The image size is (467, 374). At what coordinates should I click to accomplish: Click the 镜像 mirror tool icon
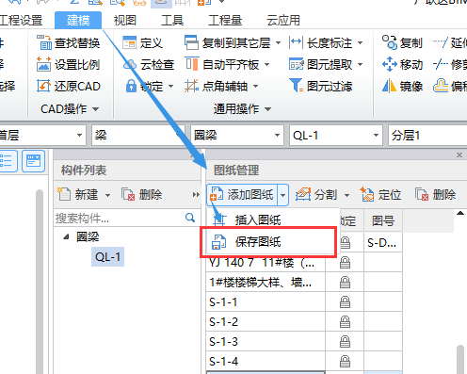click(x=389, y=86)
